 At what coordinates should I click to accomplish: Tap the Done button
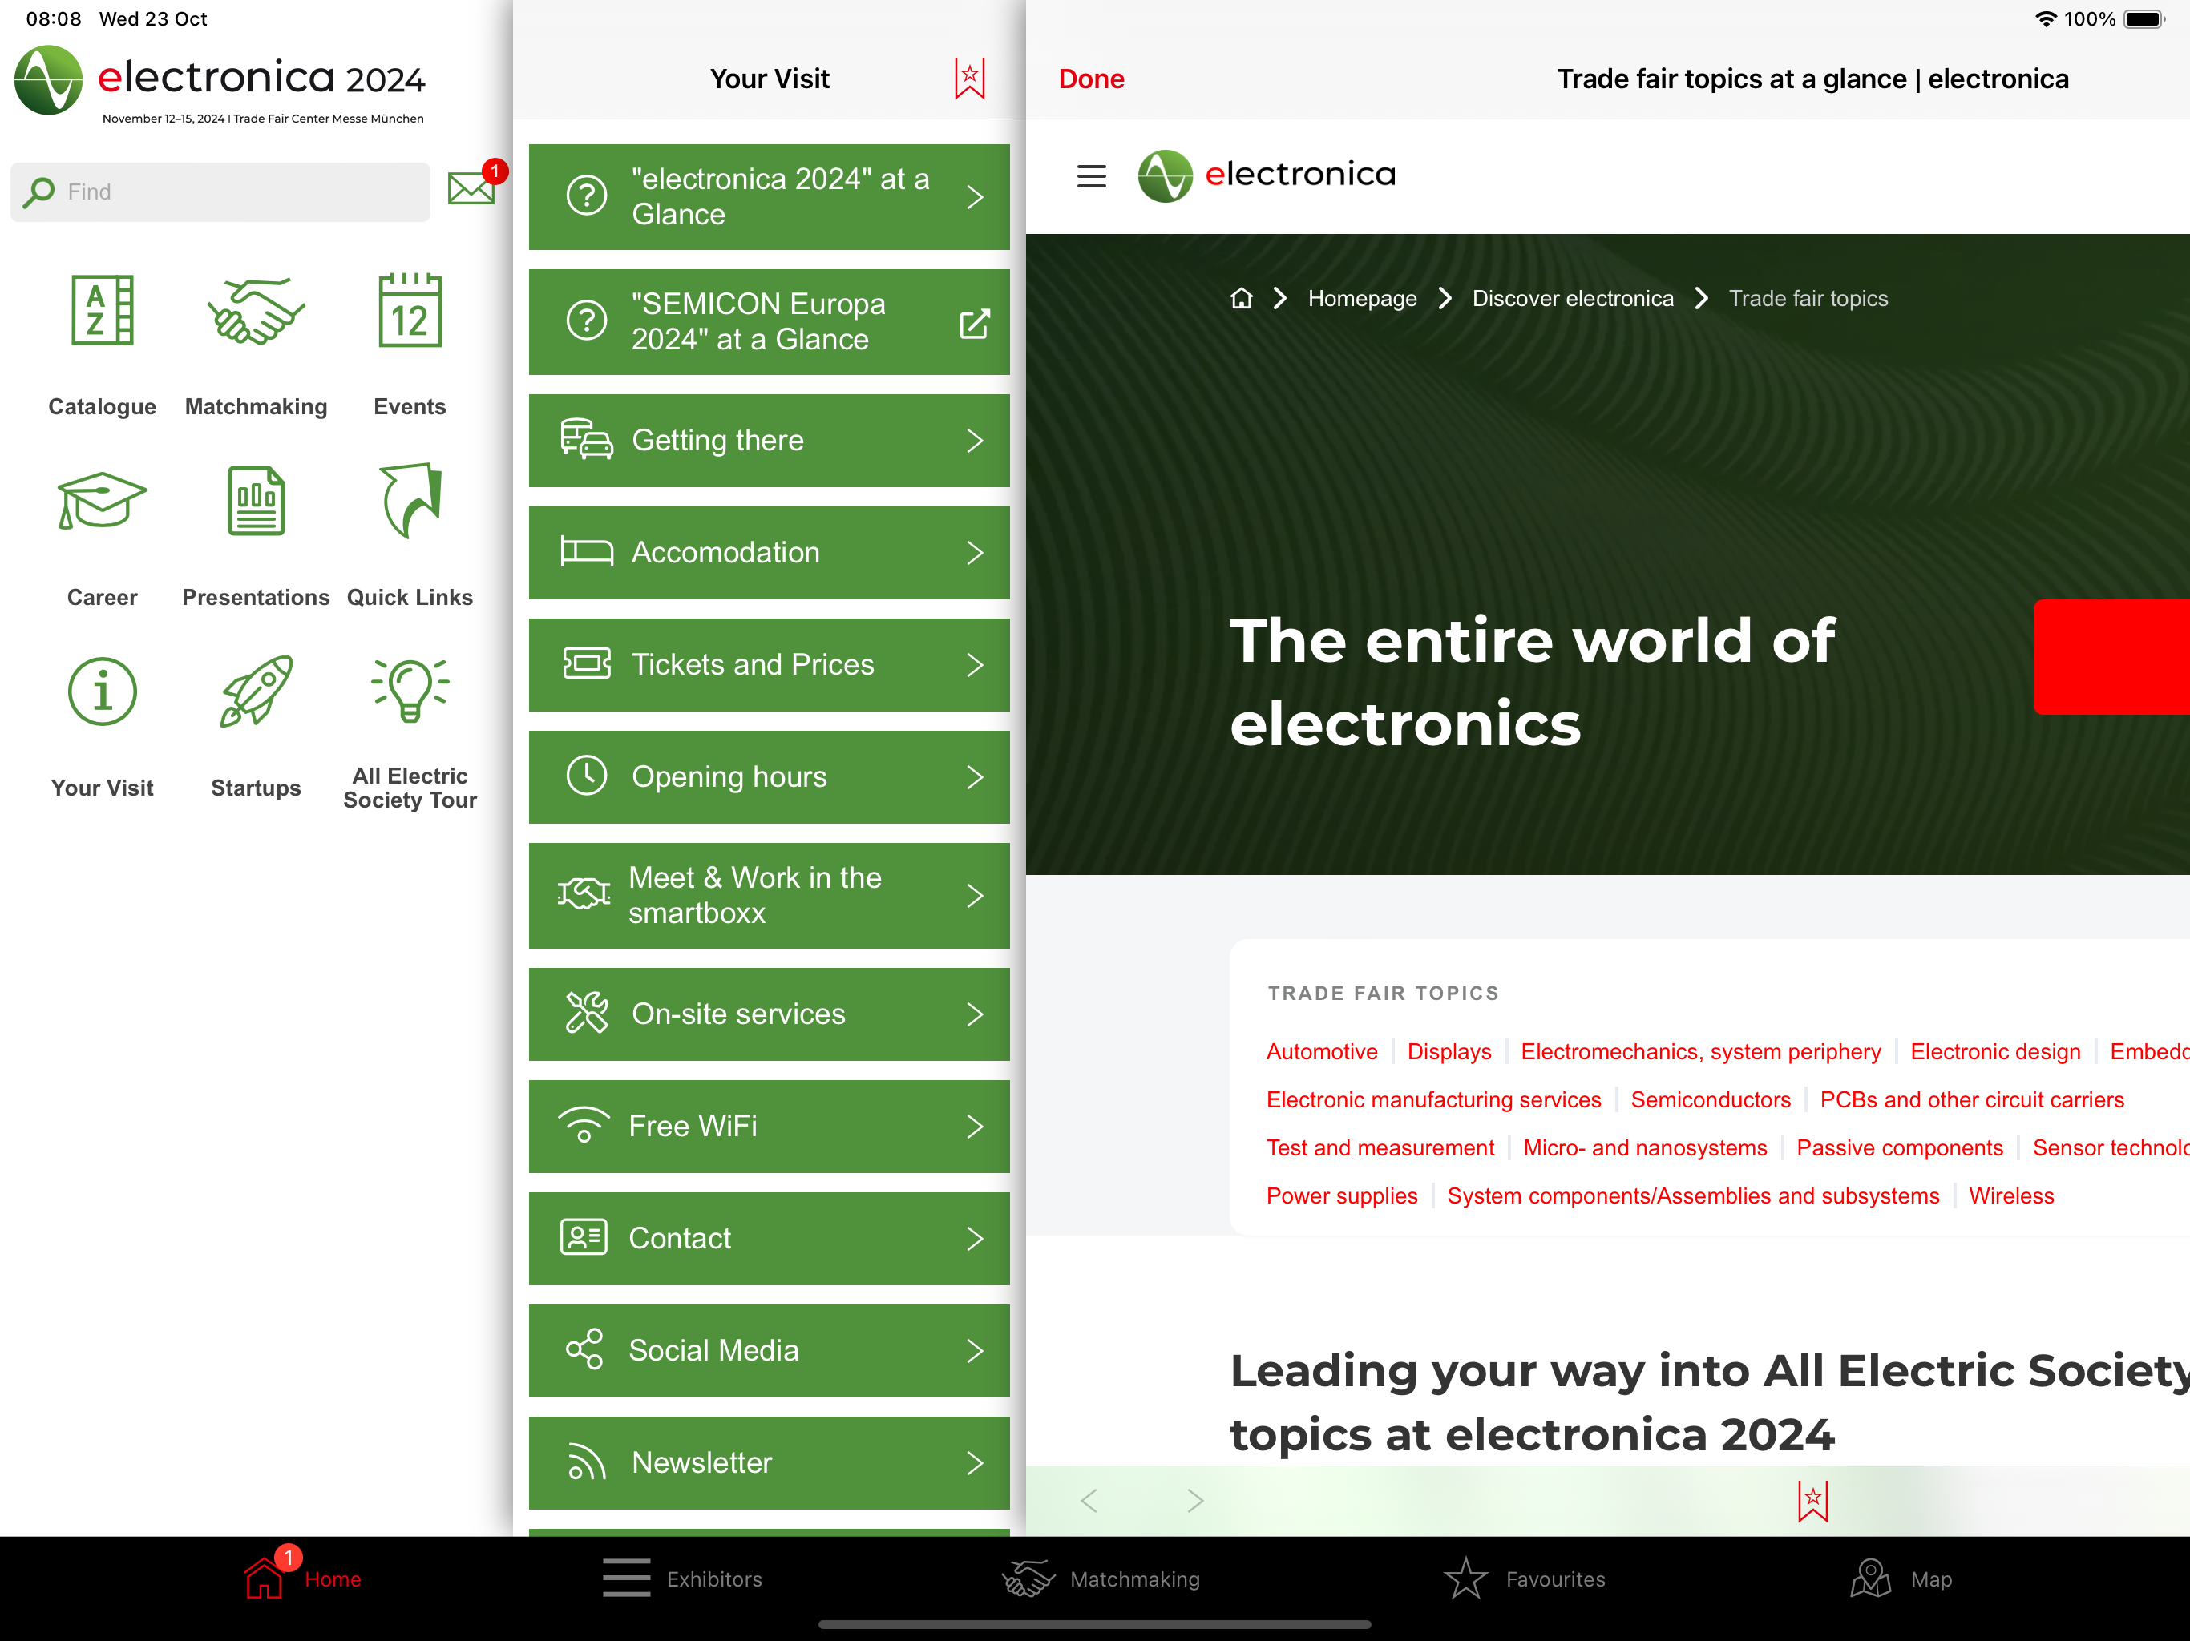(x=1091, y=79)
